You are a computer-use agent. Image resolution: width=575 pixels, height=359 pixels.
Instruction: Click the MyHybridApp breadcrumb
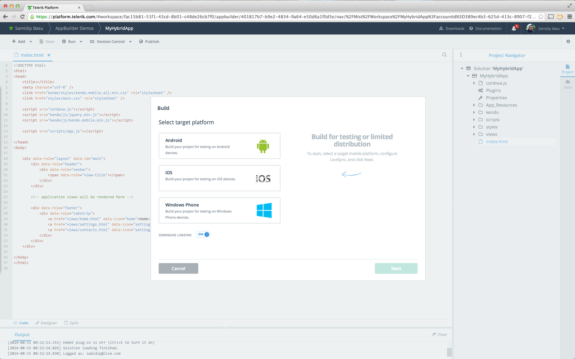coord(119,28)
